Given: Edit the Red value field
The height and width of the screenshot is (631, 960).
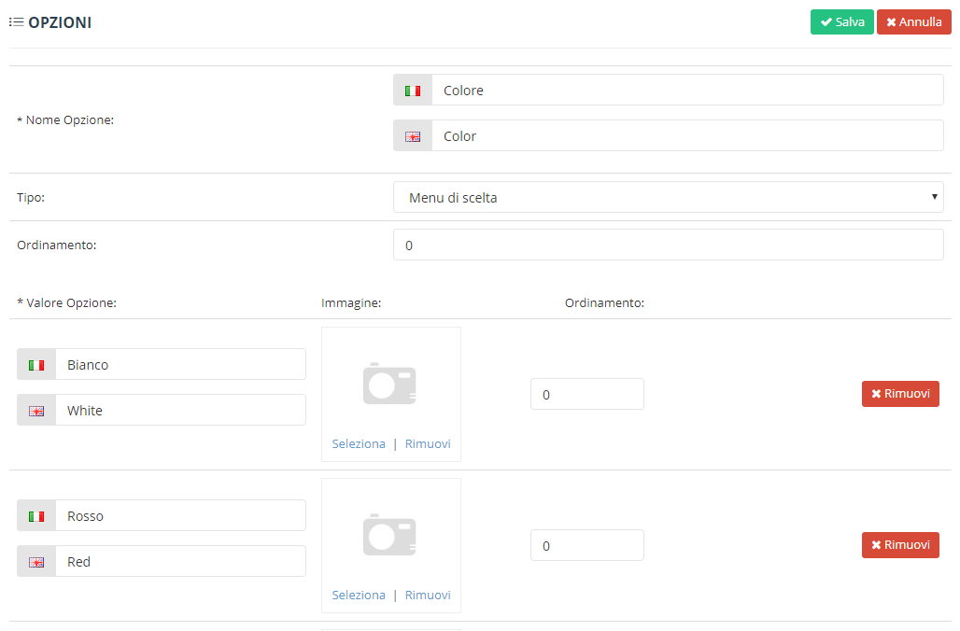Looking at the screenshot, I should pyautogui.click(x=180, y=561).
